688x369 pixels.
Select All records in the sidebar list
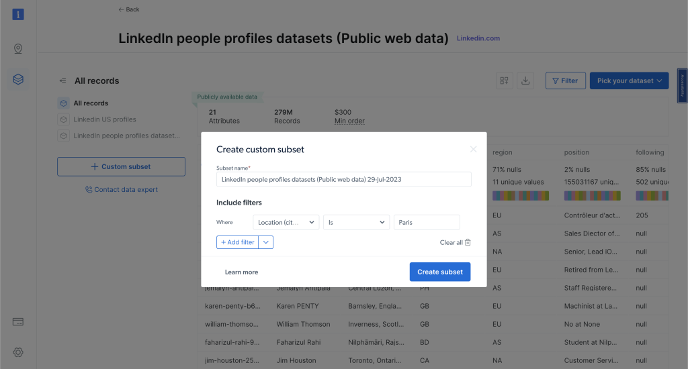click(91, 103)
